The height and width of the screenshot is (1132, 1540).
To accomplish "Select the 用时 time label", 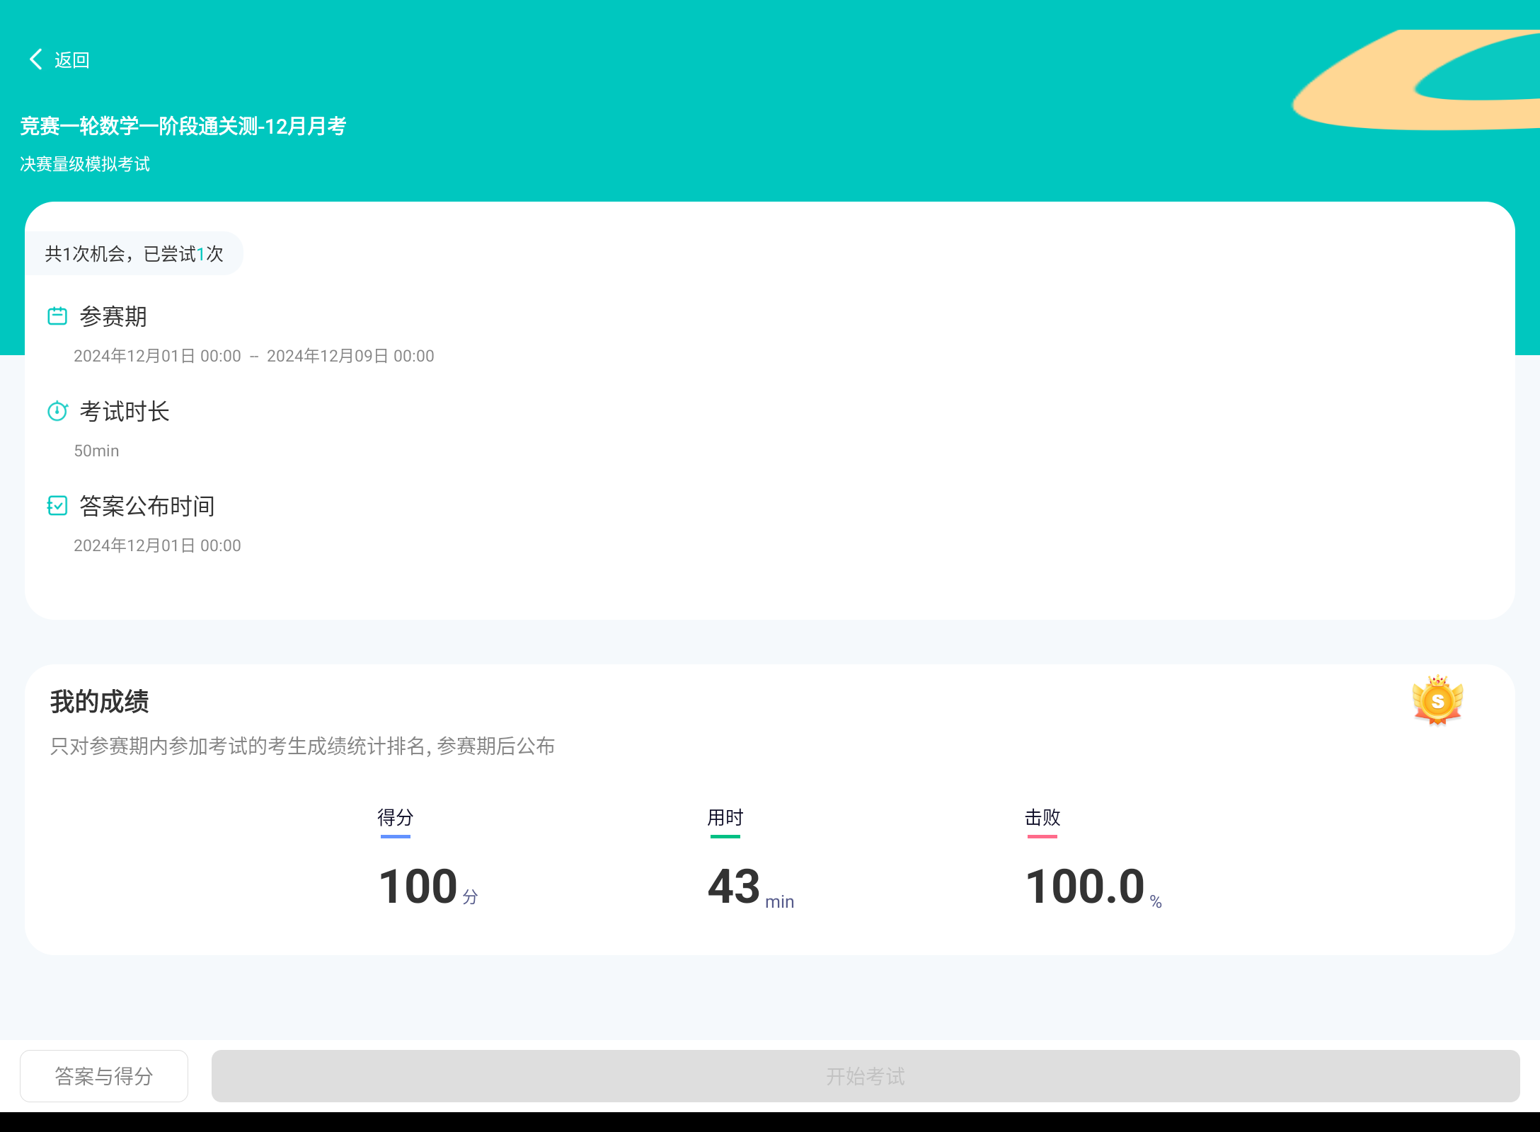I will click(x=725, y=818).
